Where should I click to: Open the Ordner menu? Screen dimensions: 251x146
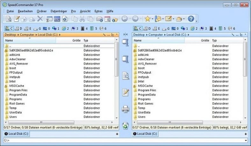click(x=42, y=11)
